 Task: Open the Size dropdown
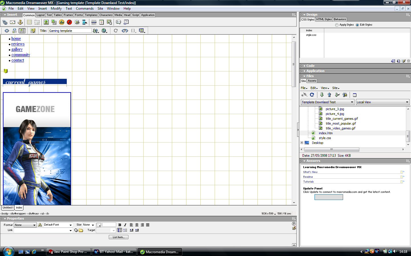coord(89,225)
